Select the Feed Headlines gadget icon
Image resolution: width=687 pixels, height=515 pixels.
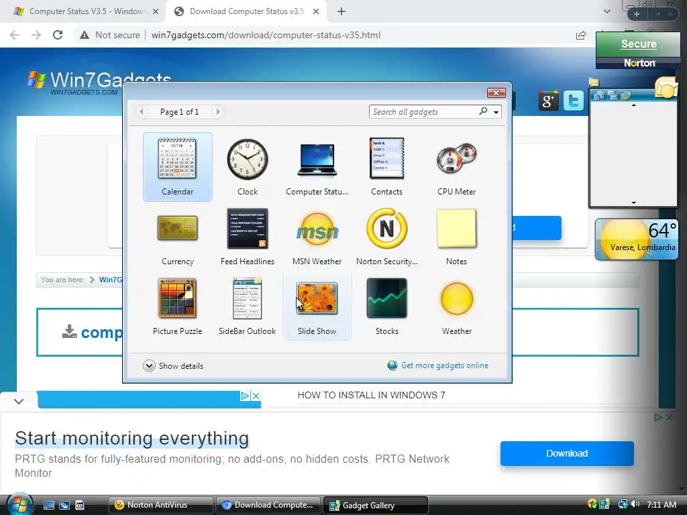point(248,228)
